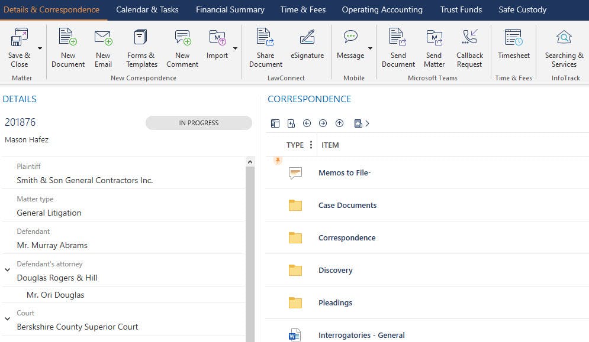The image size is (589, 342).
Task: Click the New Email icon
Action: [x=103, y=39]
